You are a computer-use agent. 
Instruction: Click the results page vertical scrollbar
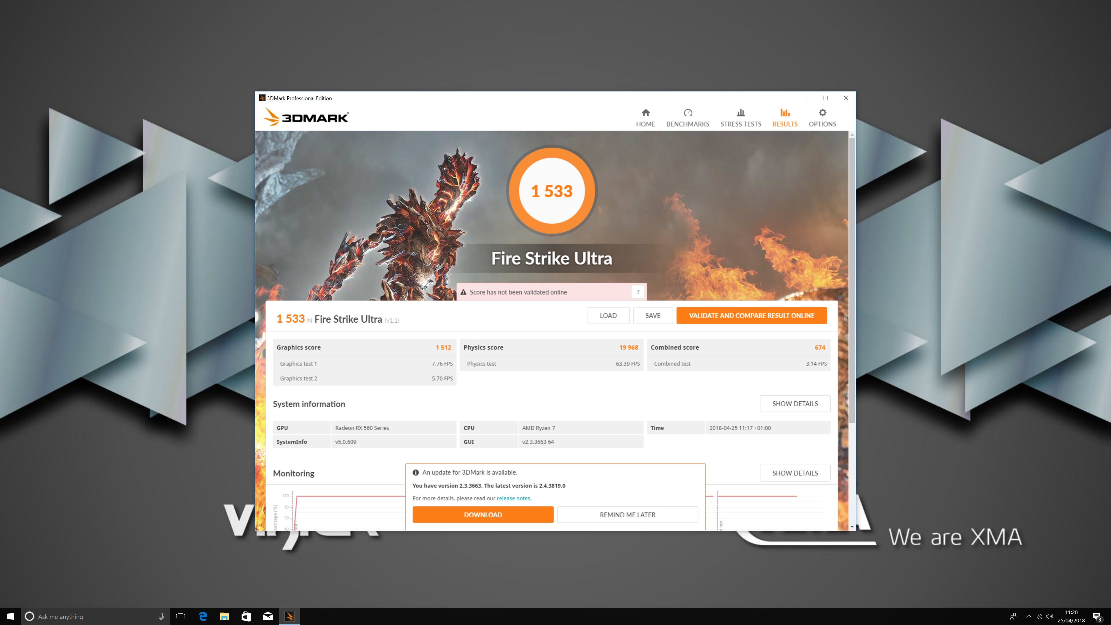pyautogui.click(x=851, y=280)
